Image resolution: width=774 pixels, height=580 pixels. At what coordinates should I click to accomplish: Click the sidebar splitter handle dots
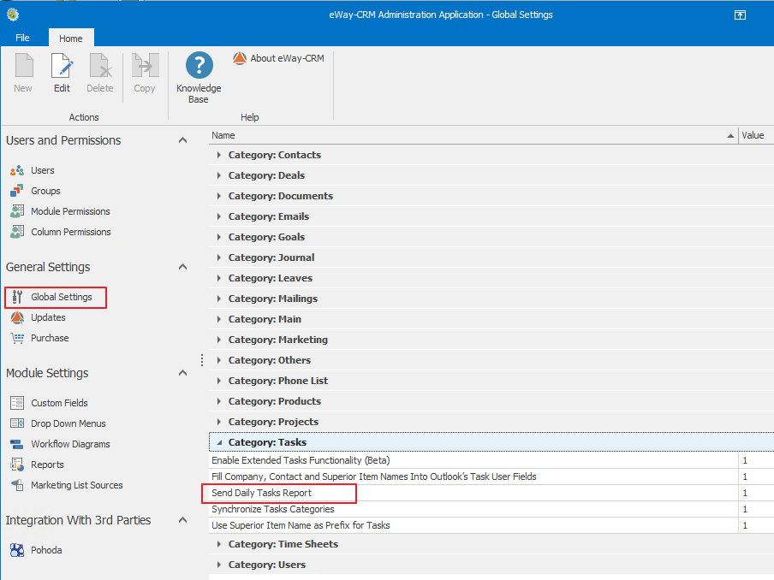(x=202, y=360)
